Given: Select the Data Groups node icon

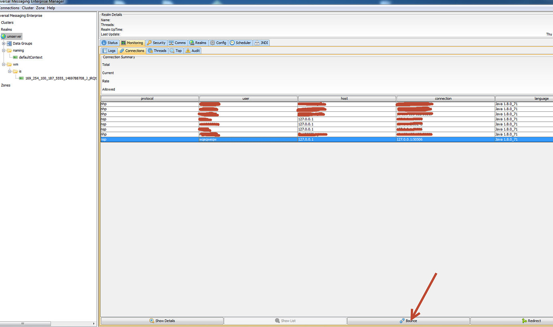Looking at the screenshot, I should click(9, 43).
